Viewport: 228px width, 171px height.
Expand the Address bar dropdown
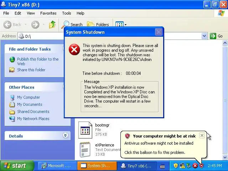click(x=204, y=36)
